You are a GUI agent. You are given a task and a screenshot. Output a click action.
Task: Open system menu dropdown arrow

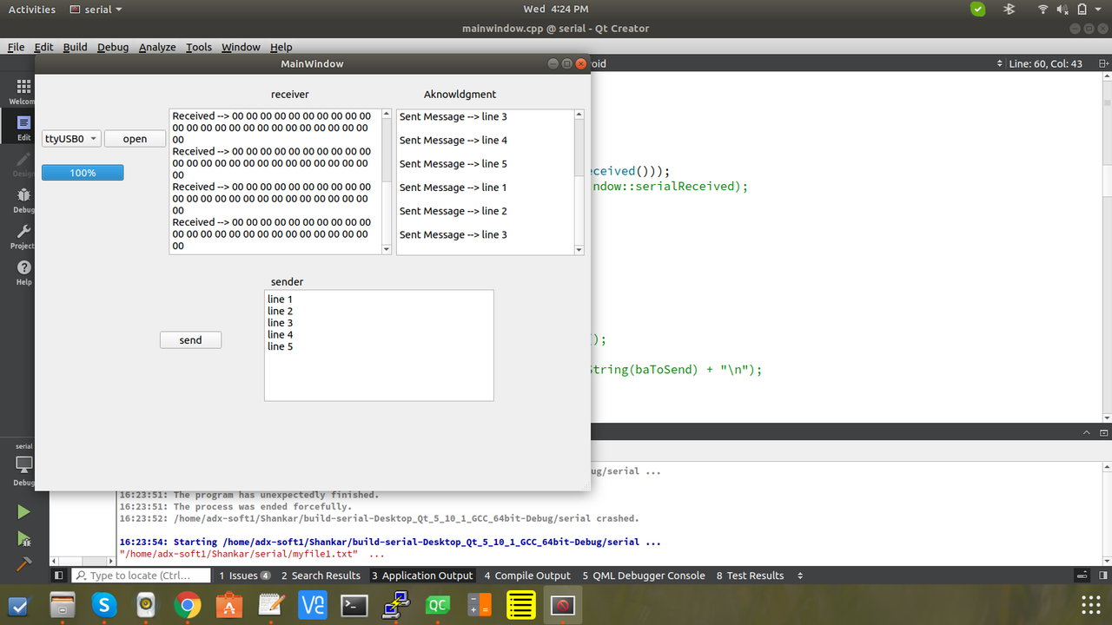1099,10
